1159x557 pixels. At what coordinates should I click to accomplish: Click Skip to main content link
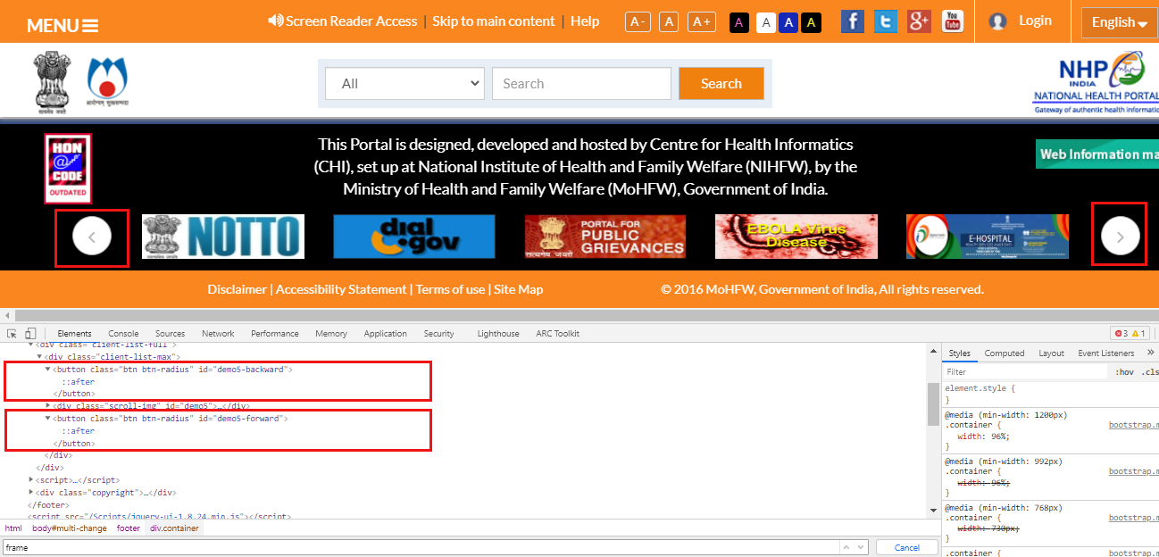pyautogui.click(x=494, y=21)
